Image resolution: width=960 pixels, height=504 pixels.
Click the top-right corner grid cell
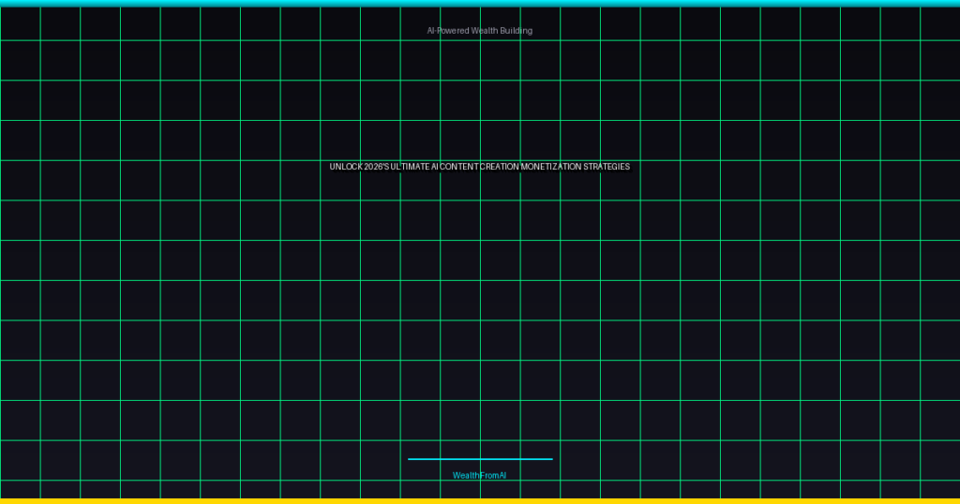[x=940, y=23]
